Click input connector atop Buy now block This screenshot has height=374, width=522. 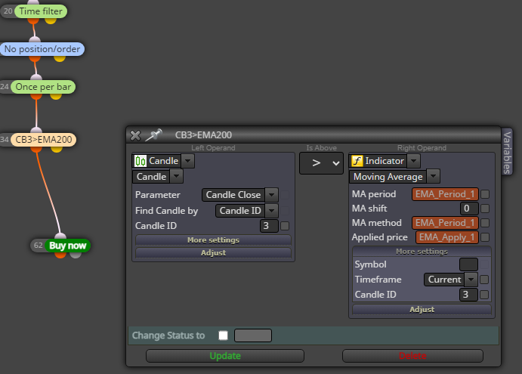pyautogui.click(x=60, y=236)
